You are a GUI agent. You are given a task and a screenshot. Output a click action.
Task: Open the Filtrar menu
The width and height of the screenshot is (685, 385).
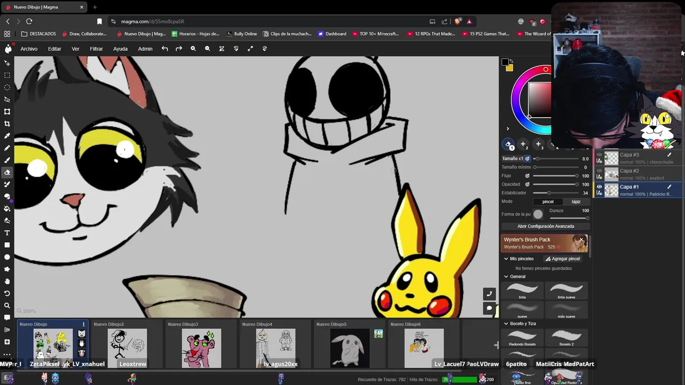pyautogui.click(x=96, y=49)
